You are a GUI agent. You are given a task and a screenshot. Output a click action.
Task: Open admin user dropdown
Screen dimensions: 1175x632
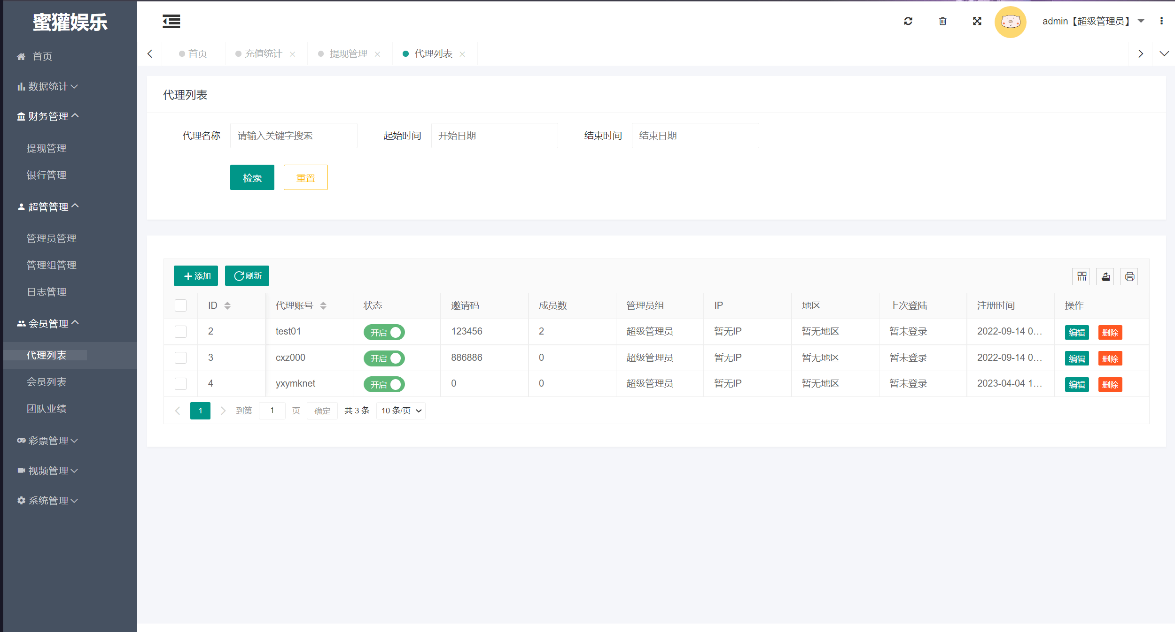1093,21
